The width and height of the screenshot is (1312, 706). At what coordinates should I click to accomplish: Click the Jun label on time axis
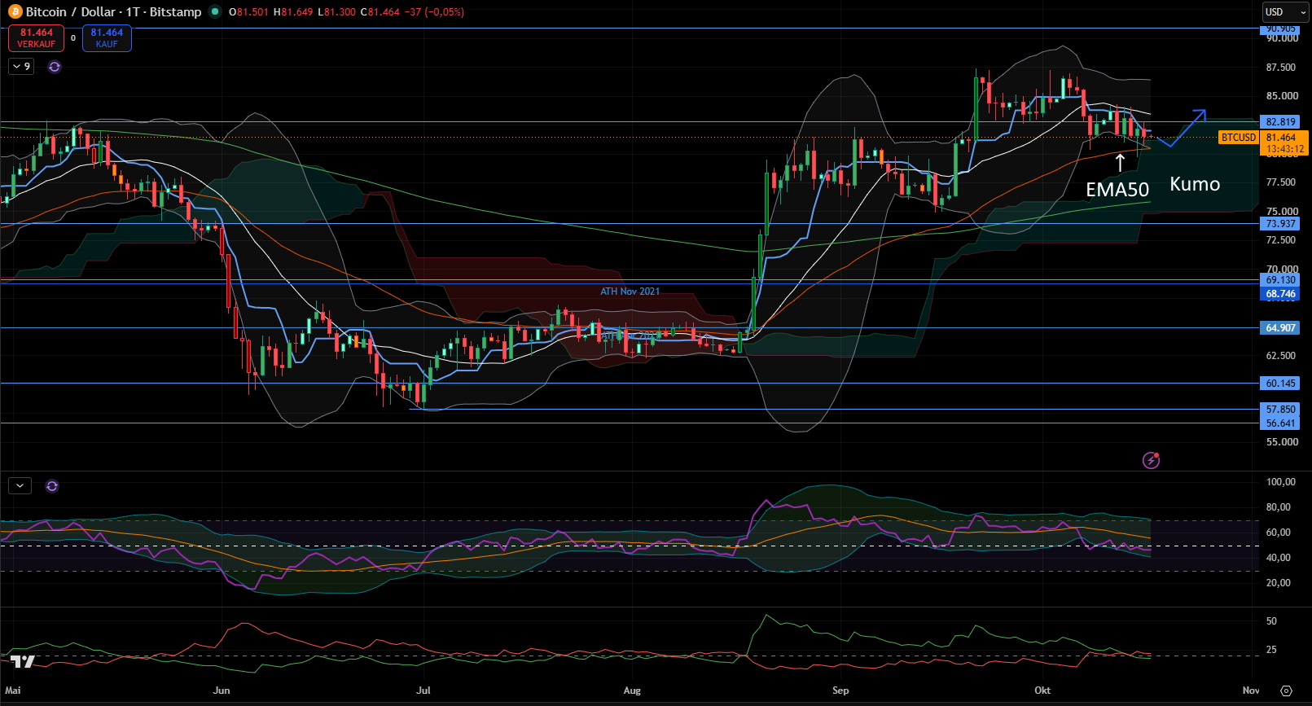click(x=222, y=691)
